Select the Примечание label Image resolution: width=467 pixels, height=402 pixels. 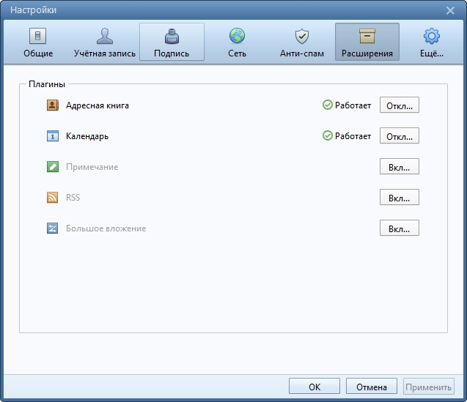tap(92, 167)
